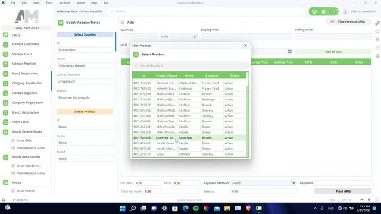Click the Category Registration sidebar icon

coord(5,83)
